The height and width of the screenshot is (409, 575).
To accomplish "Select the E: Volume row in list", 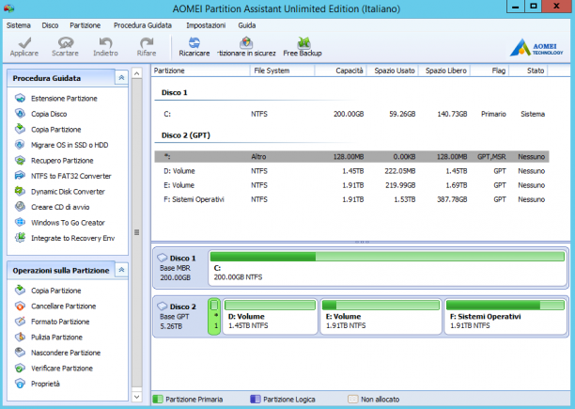I will (x=351, y=185).
